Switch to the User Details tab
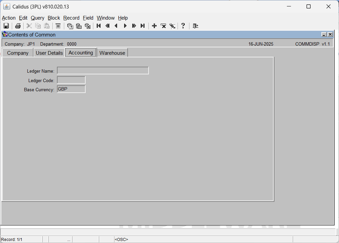This screenshot has height=243, width=339. pyautogui.click(x=49, y=53)
